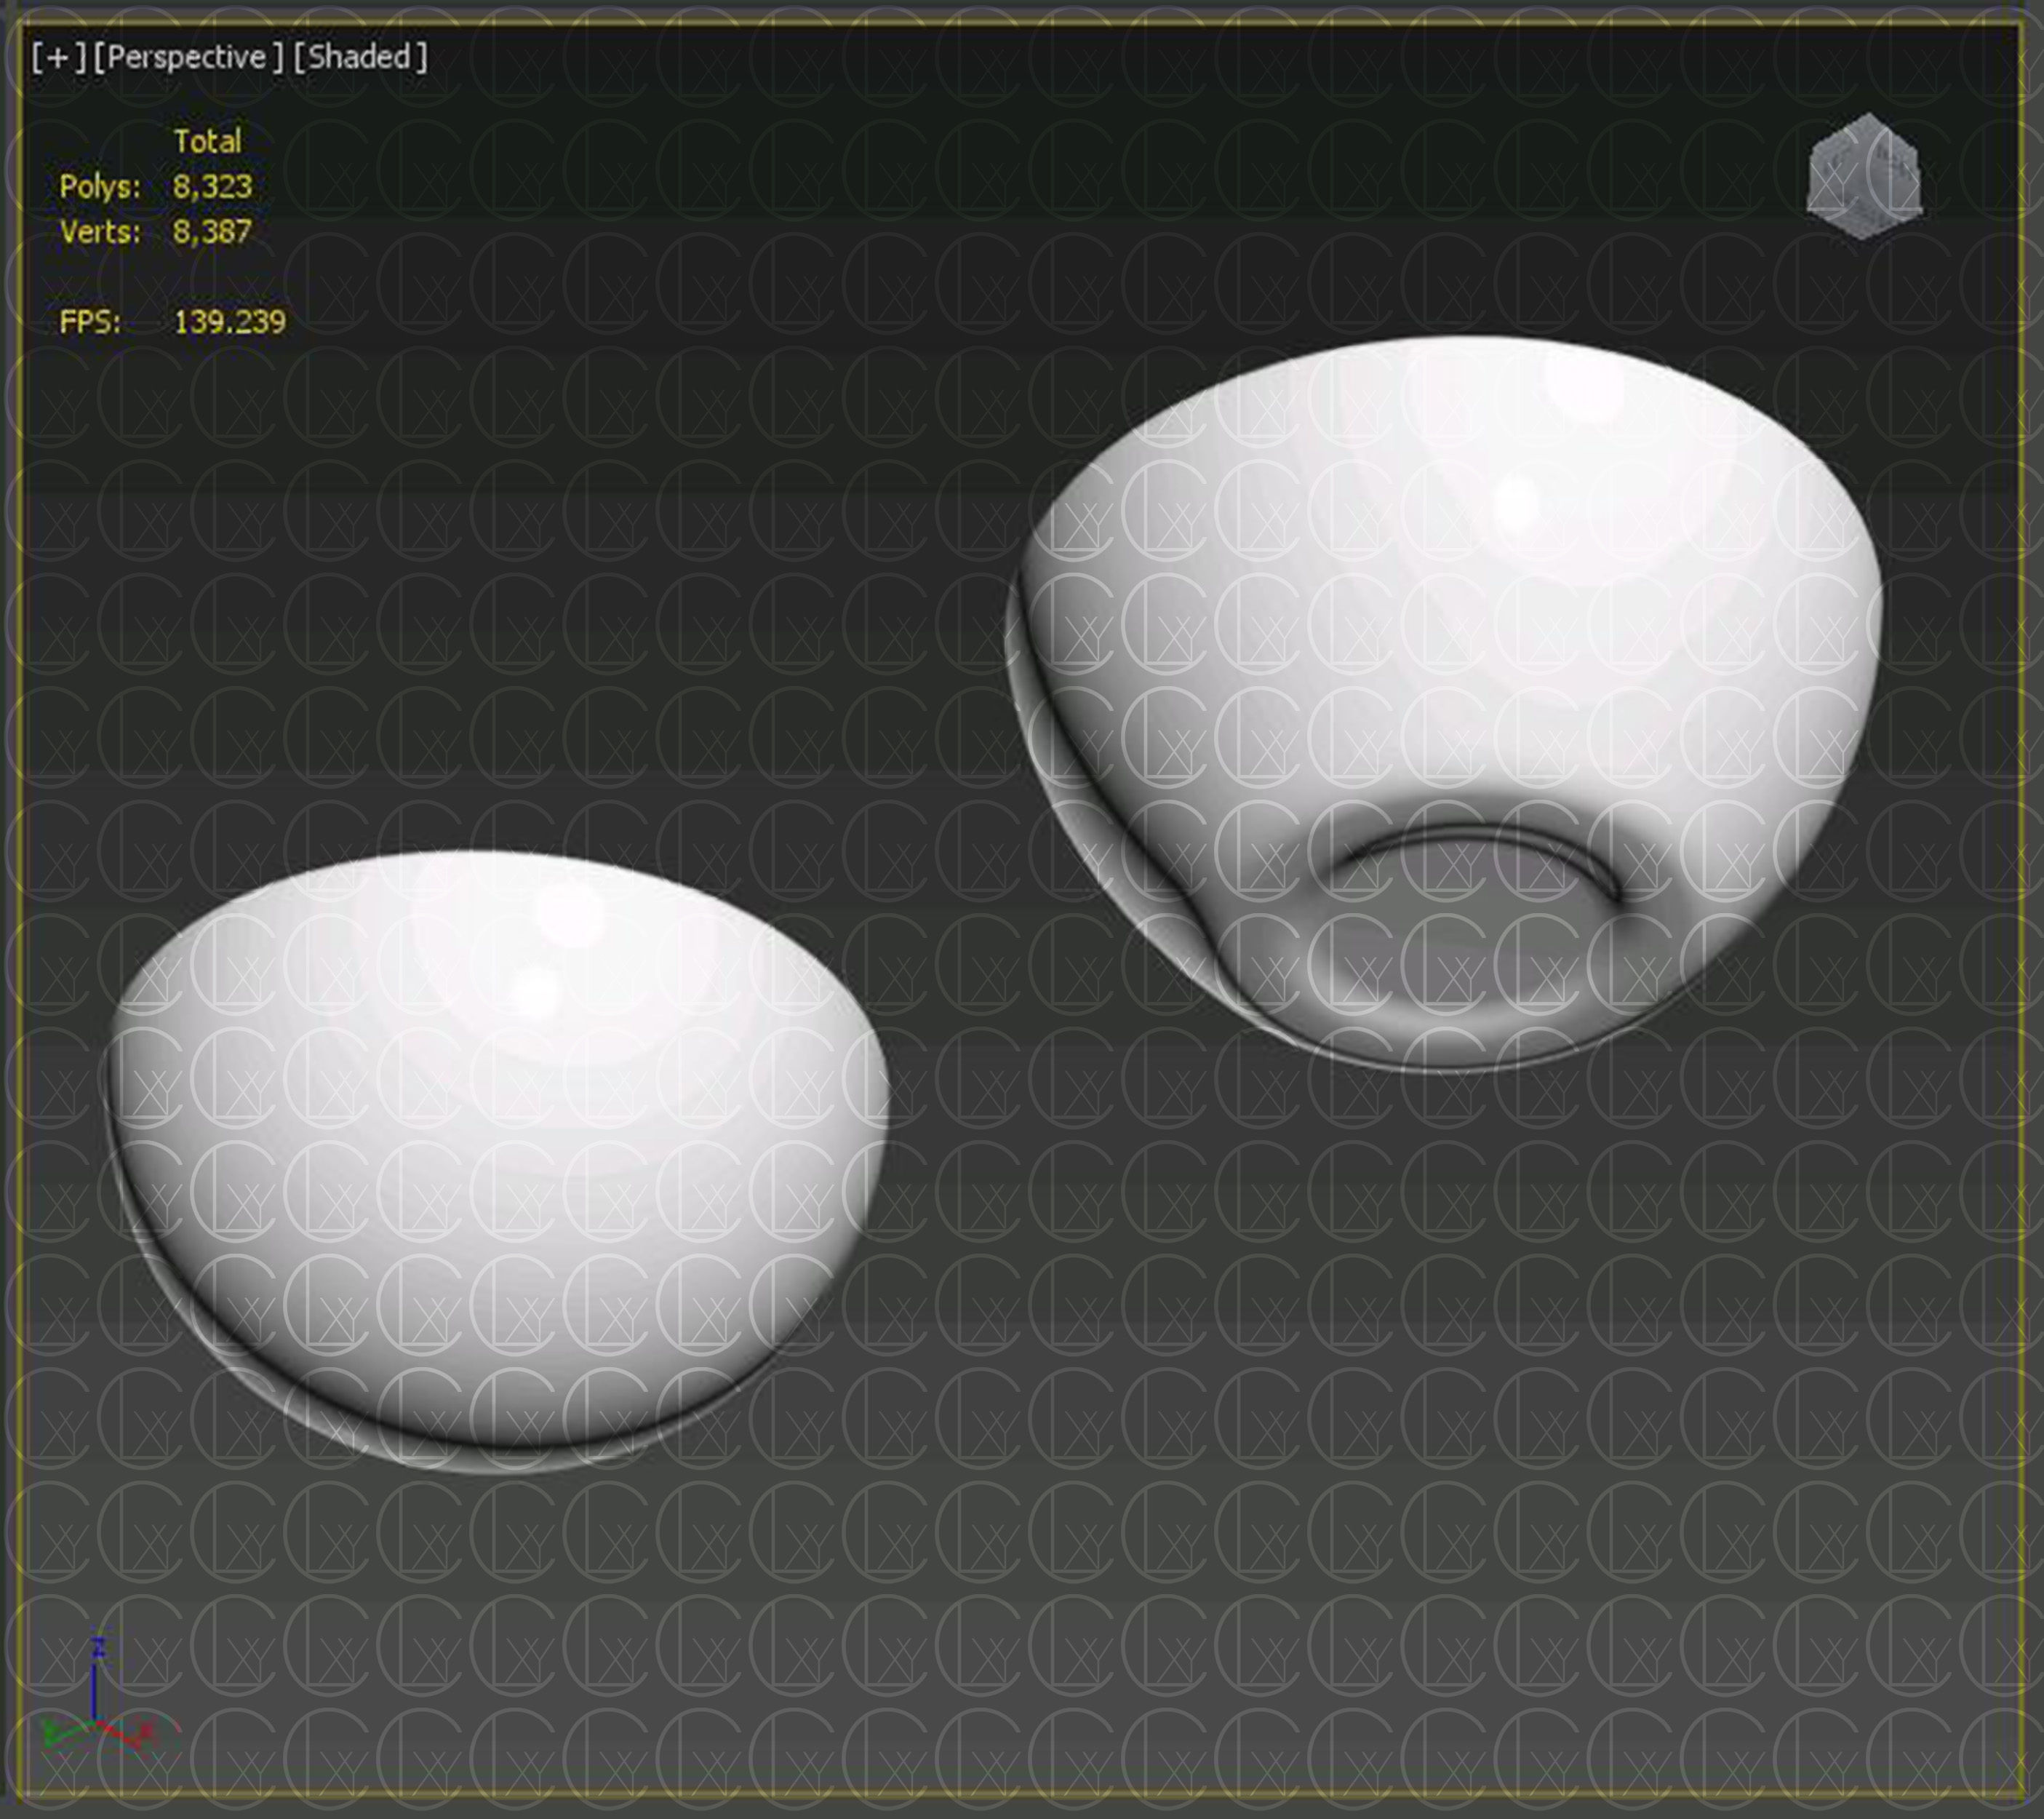Click the Verts: label
Screen dimensions: 2044x1819
click(x=100, y=231)
